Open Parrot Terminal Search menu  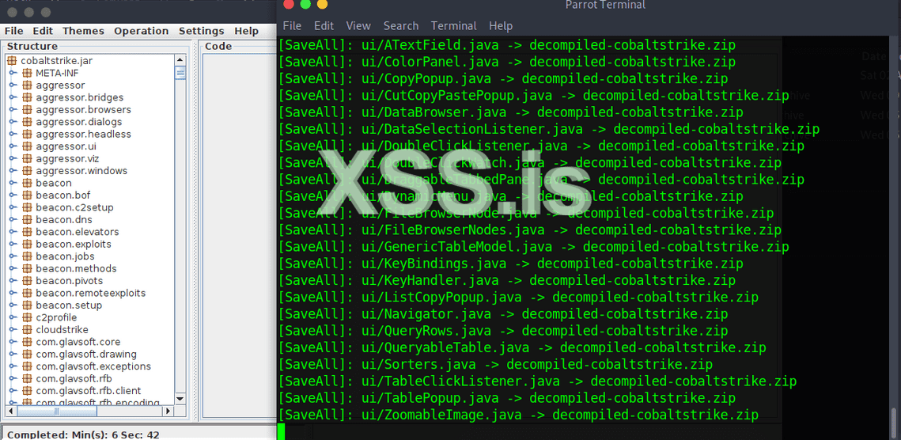[x=401, y=26]
